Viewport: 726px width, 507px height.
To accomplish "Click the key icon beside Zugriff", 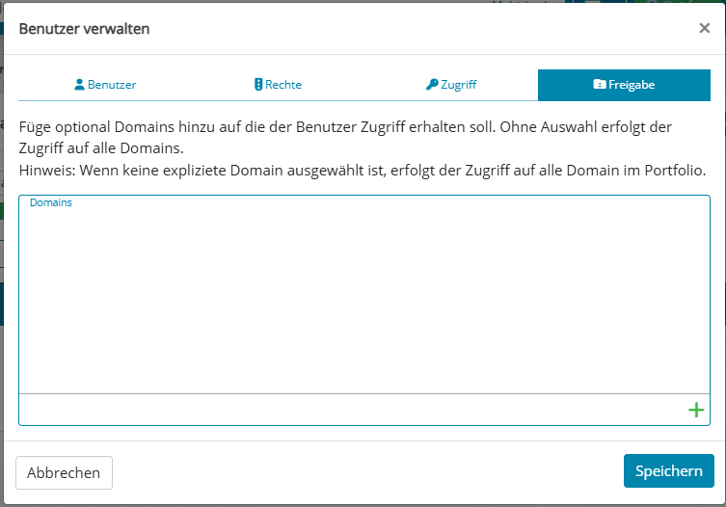I will [x=432, y=84].
